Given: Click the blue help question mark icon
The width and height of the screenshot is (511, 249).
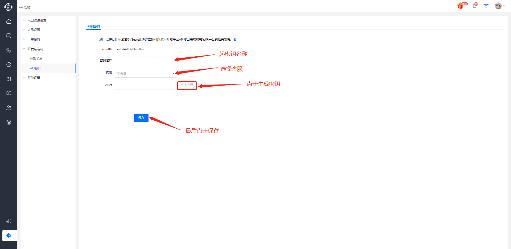Looking at the screenshot, I should pyautogui.click(x=235, y=40).
